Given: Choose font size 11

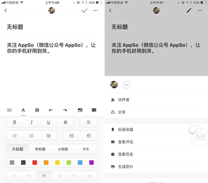Looking at the screenshot, I should pyautogui.click(x=44, y=176).
